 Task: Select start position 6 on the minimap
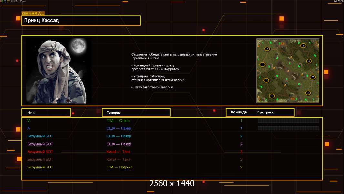(303, 46)
